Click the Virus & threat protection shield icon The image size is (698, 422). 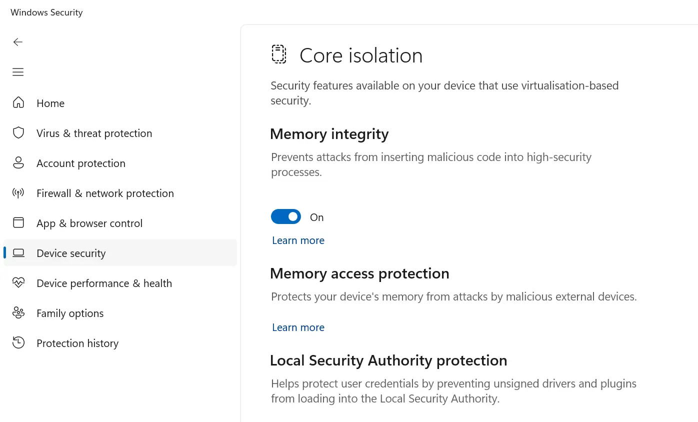(18, 132)
